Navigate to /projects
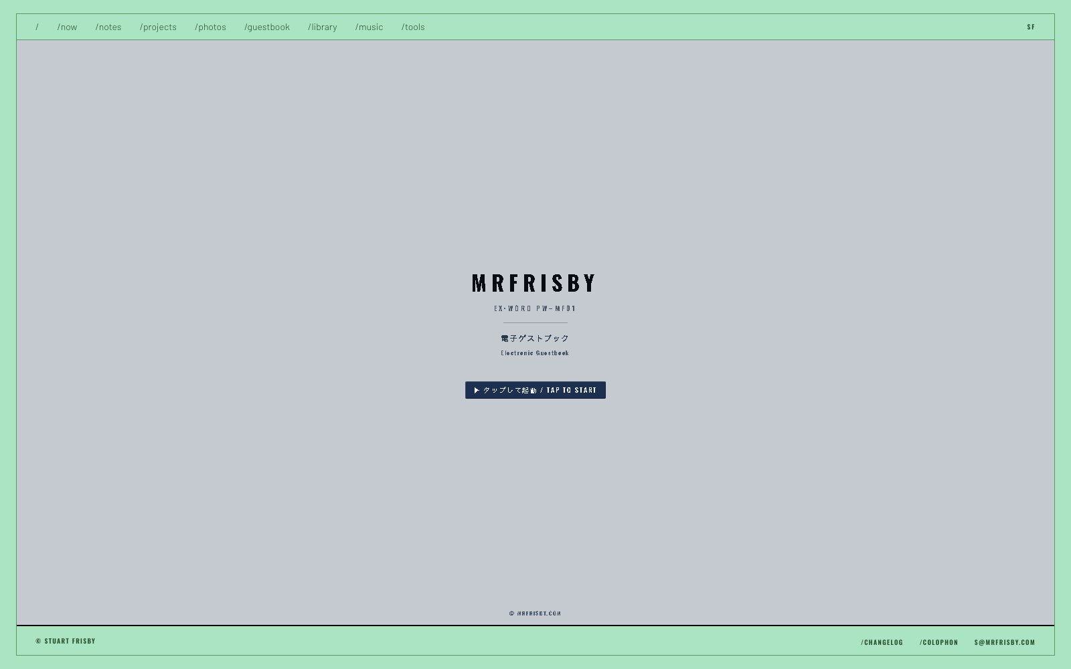The image size is (1071, 669). 158,27
